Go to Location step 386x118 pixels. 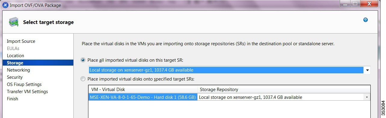[15, 56]
